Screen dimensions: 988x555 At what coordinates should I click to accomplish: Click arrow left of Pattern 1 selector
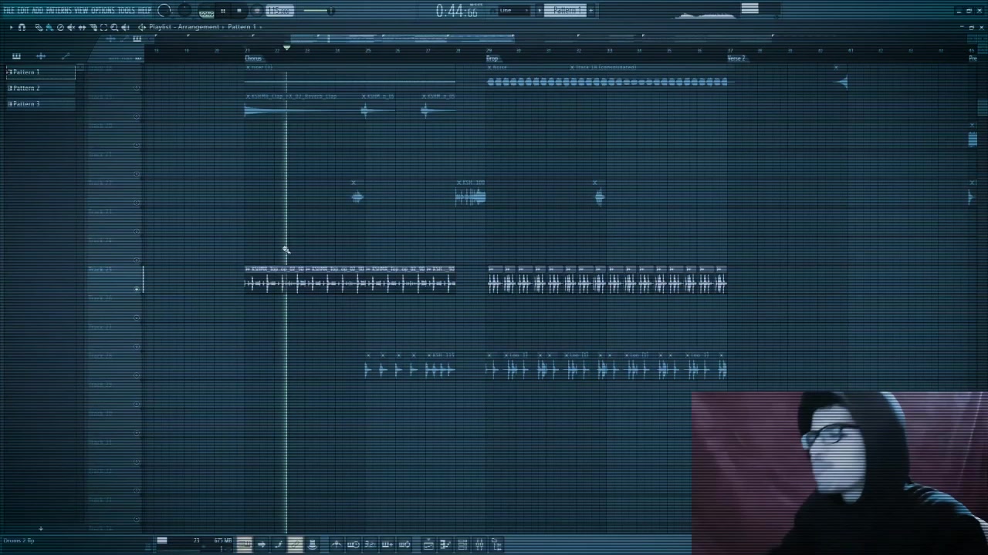[539, 10]
